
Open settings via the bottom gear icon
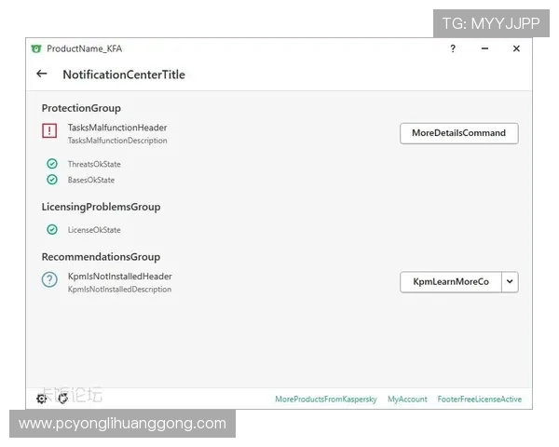42,399
